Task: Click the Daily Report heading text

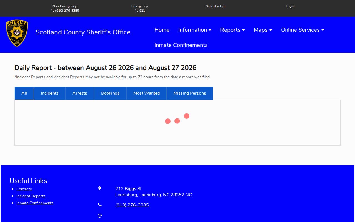Action: [105, 68]
